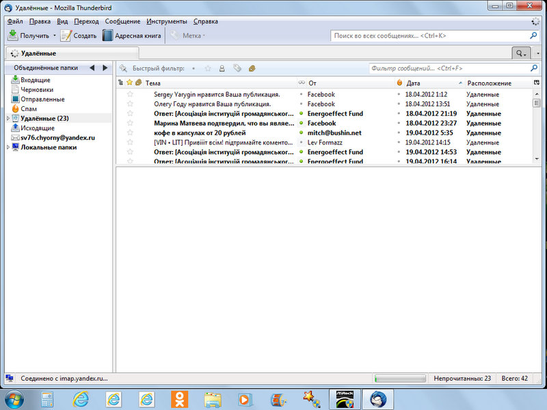Star the 'Олегу Году нравится' message

[x=130, y=104]
